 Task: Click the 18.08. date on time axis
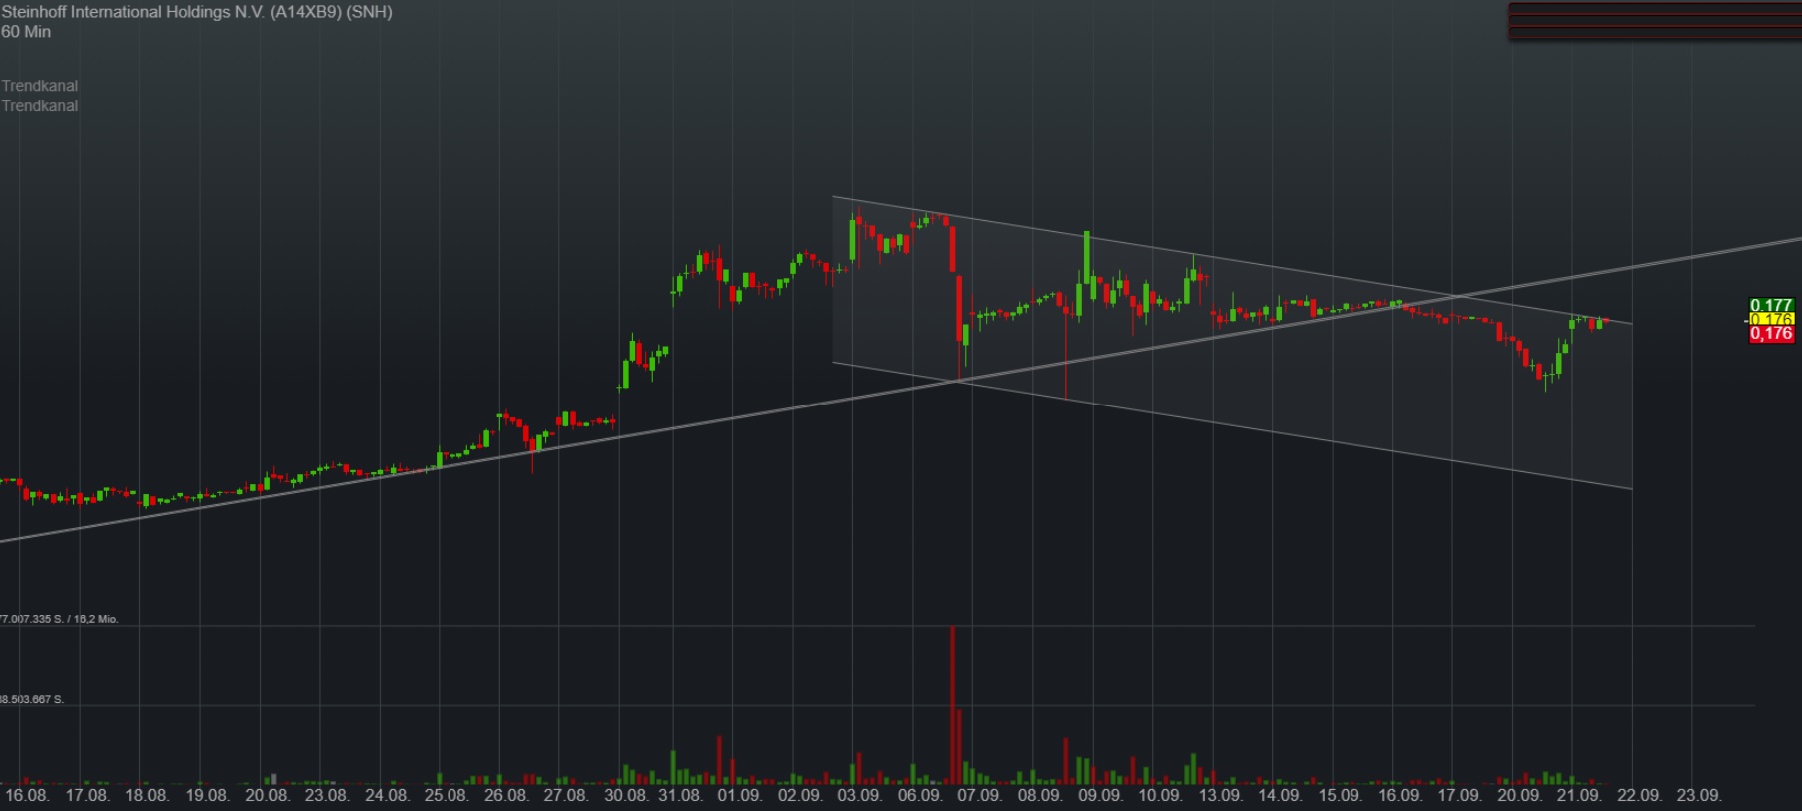click(147, 796)
